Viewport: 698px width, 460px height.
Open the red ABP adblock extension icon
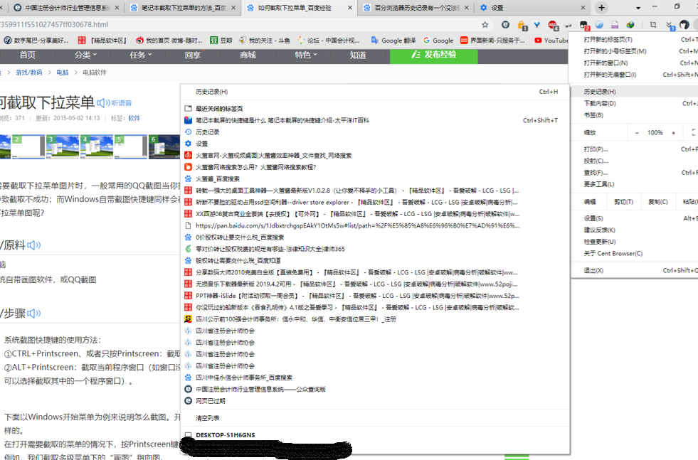(553, 26)
